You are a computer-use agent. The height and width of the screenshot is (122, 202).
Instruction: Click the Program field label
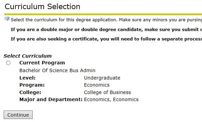(32, 85)
